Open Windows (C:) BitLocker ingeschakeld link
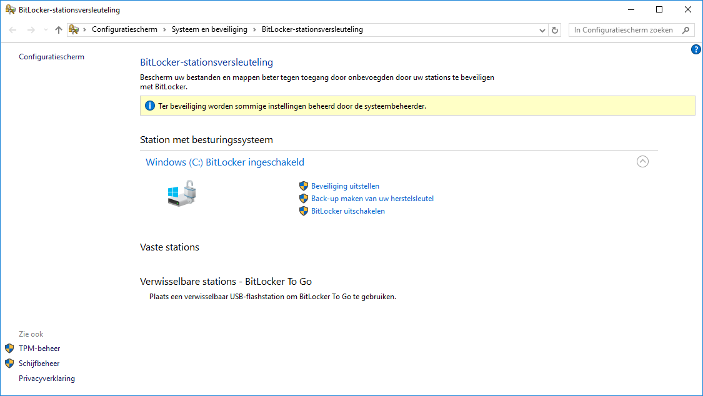Screen dimensions: 703x396 [x=225, y=162]
